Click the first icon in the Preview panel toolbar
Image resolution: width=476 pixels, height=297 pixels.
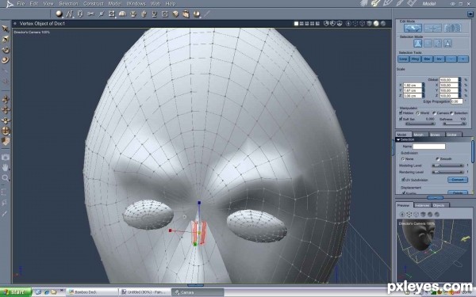tap(402, 215)
